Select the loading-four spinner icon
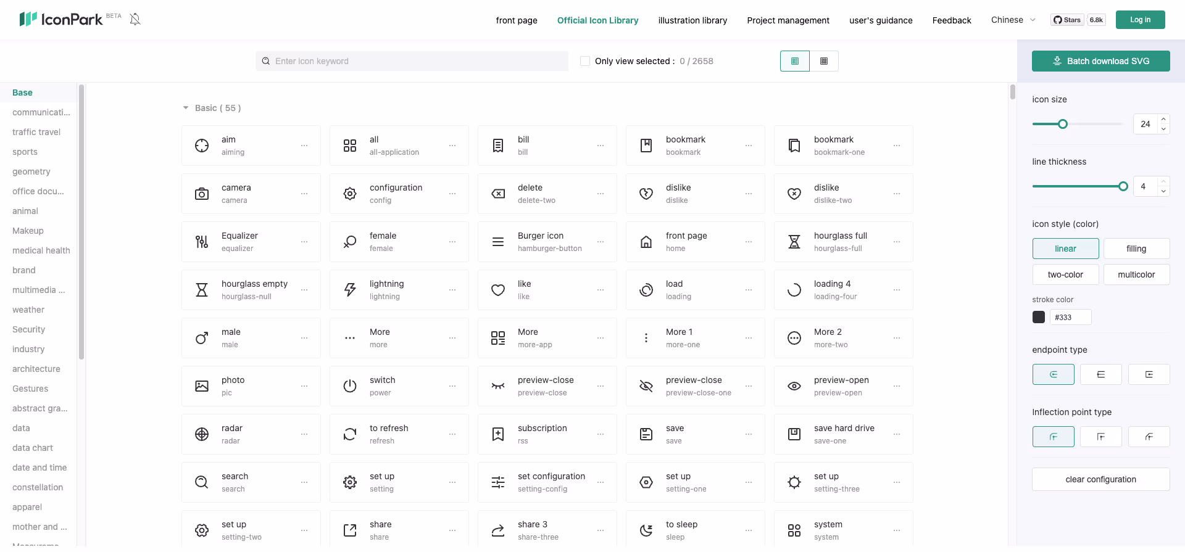 [x=794, y=290]
